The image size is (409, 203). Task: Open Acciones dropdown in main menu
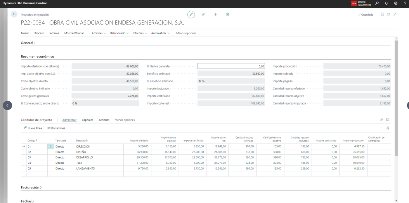[99, 33]
